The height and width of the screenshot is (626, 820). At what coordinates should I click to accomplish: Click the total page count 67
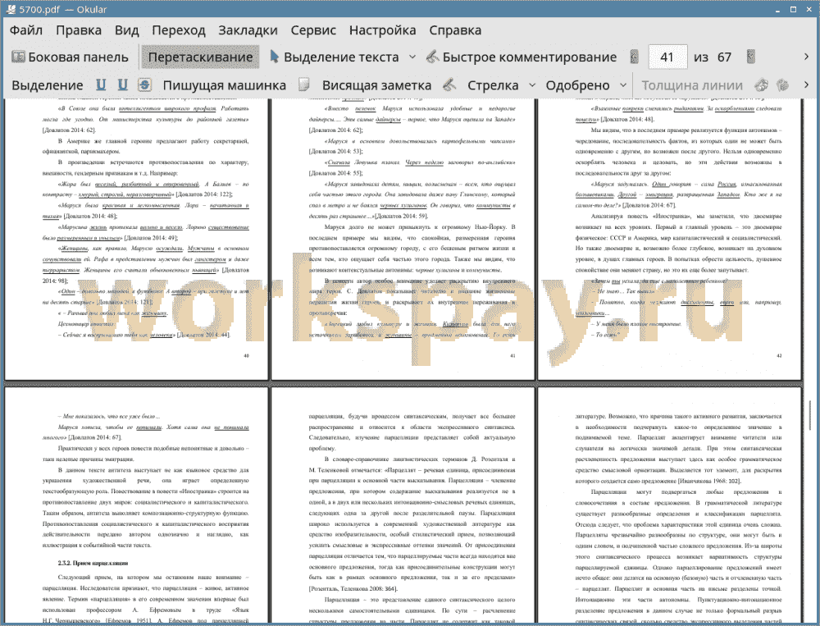(724, 57)
